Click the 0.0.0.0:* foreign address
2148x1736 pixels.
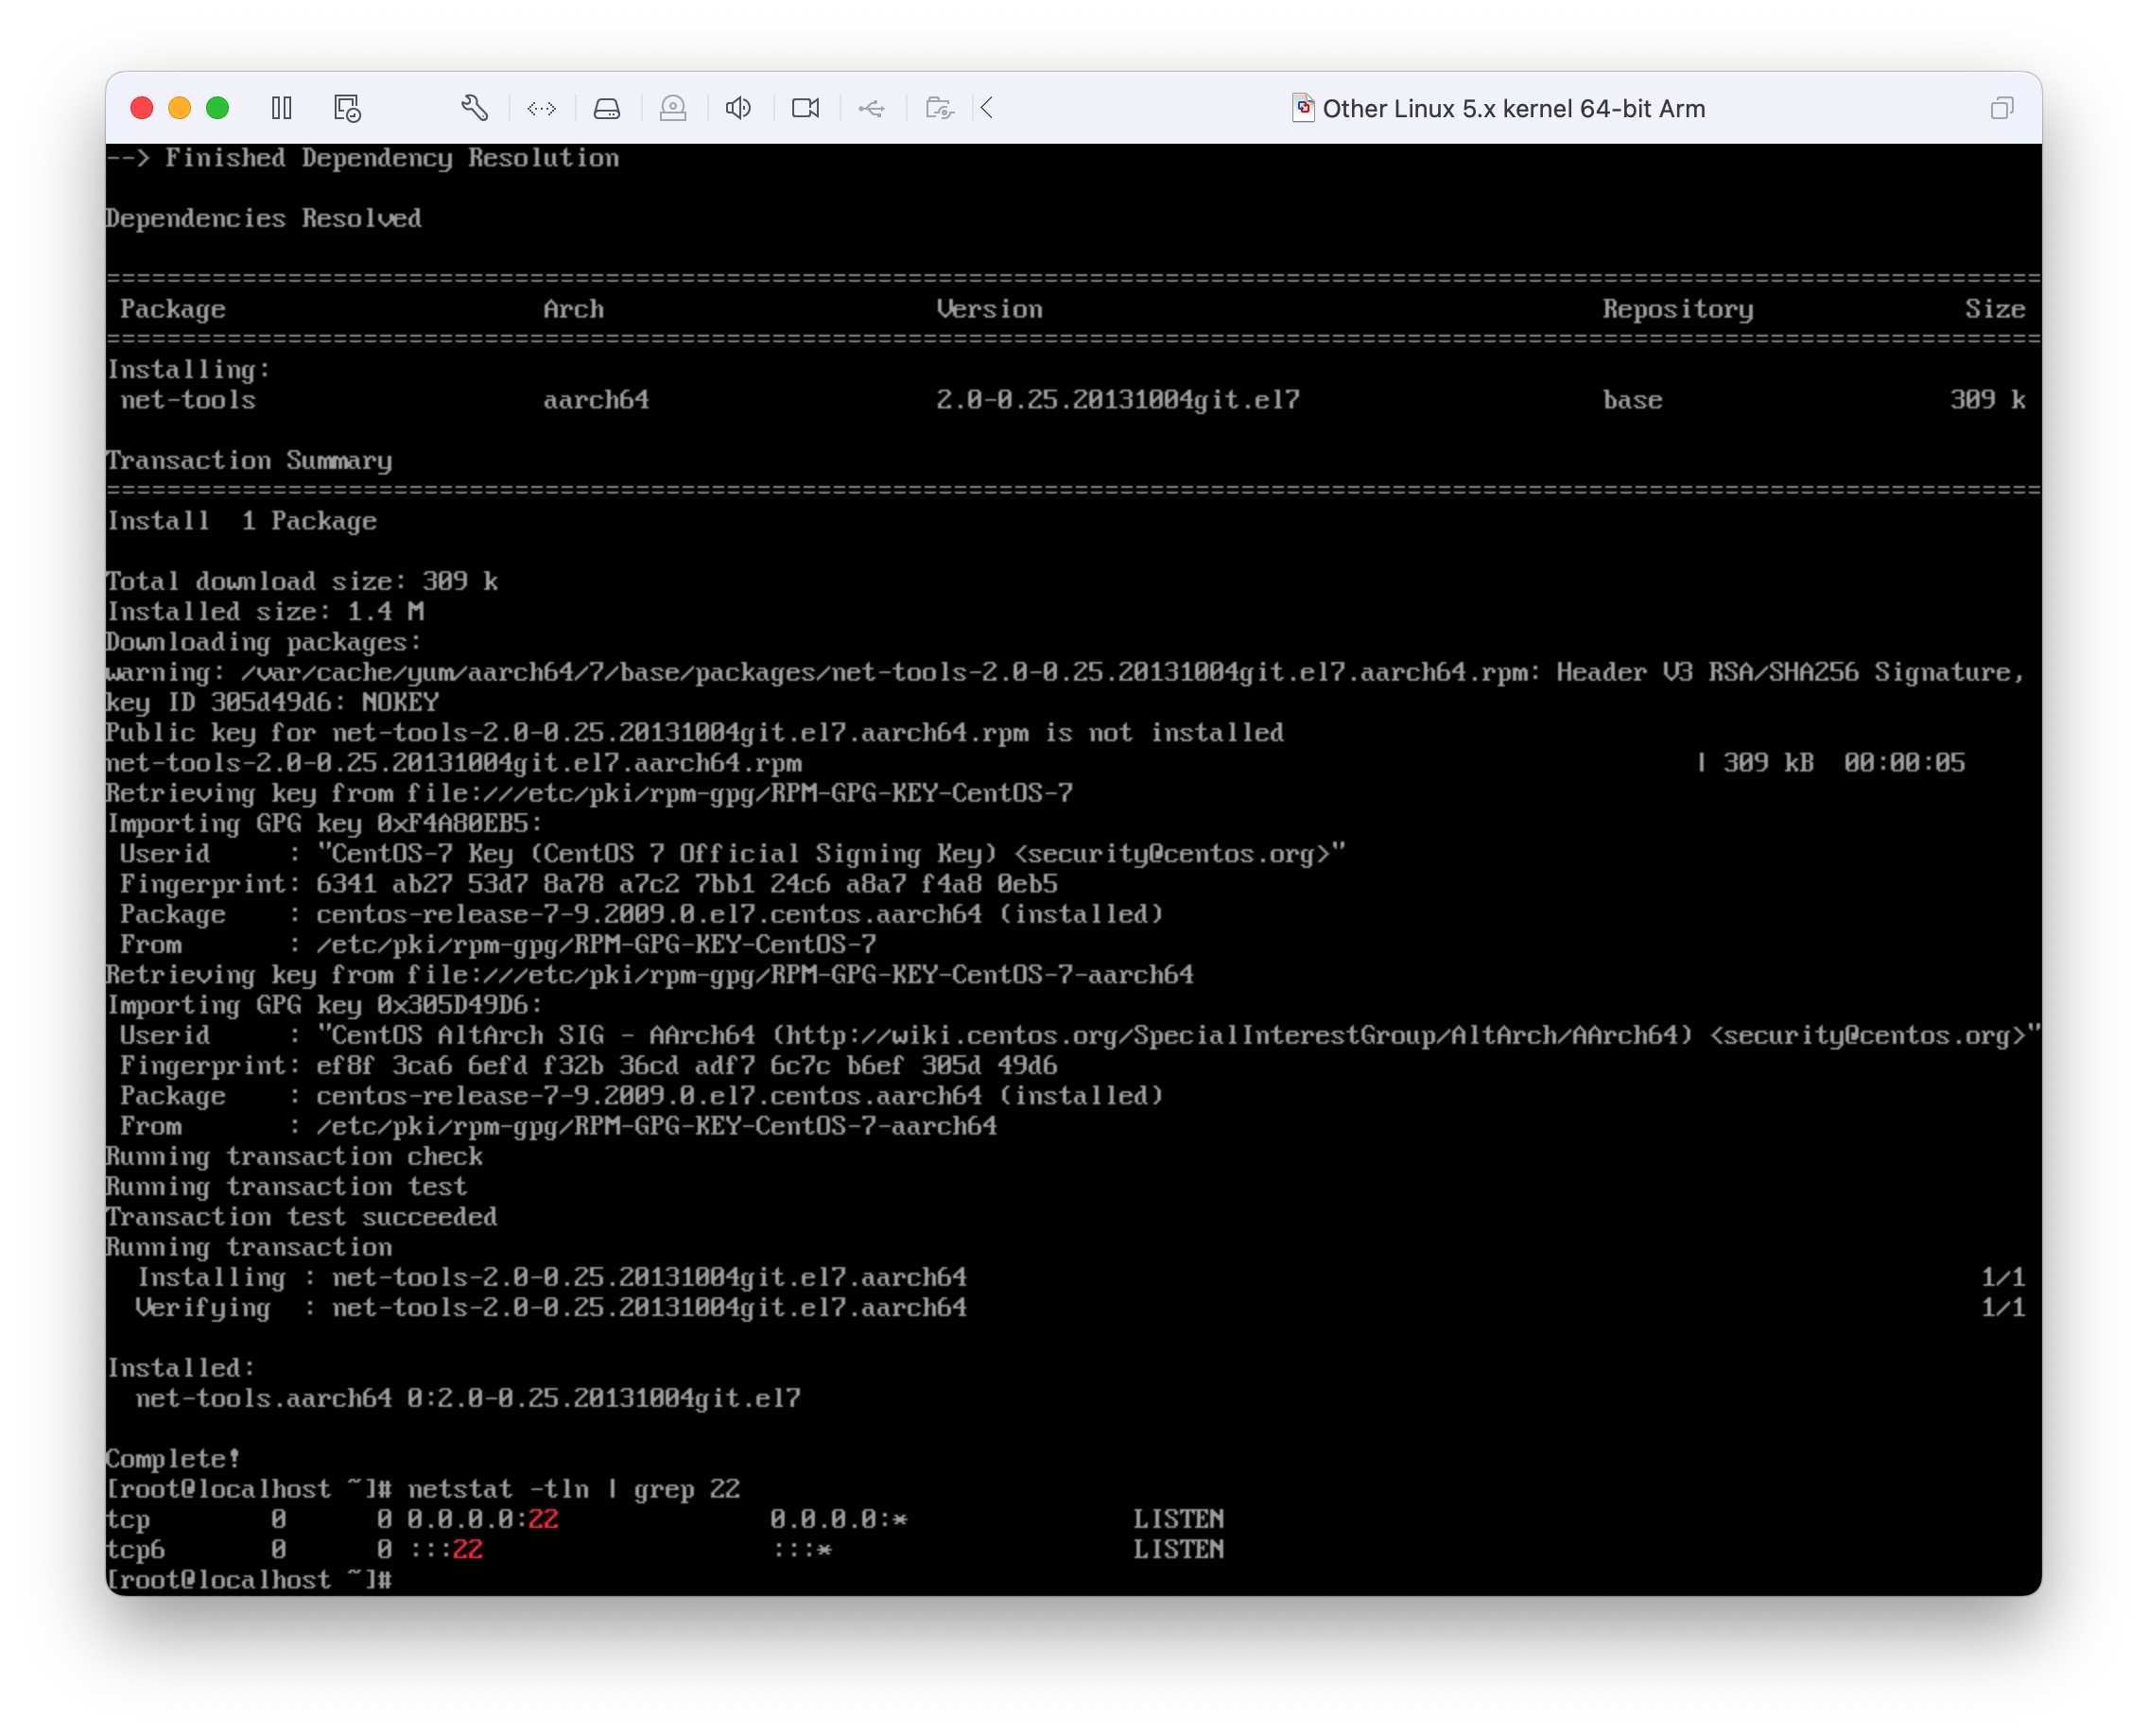pyautogui.click(x=838, y=1519)
